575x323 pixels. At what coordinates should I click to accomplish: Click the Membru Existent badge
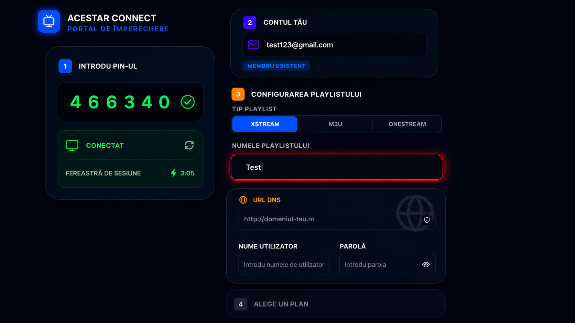(276, 66)
